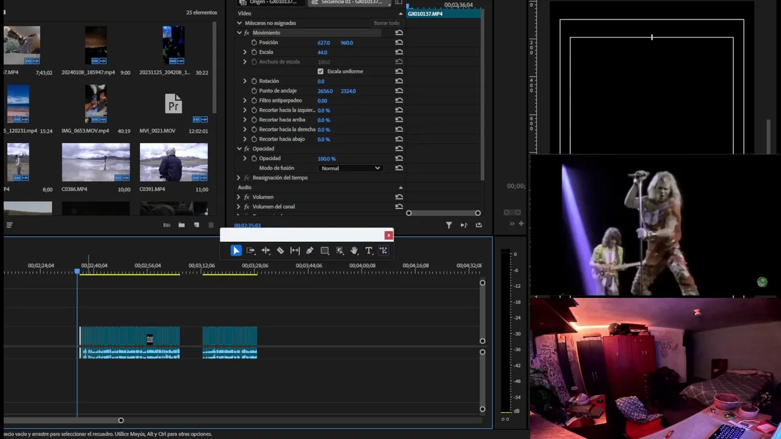
Task: Click the filter funnel icon in Effect Controls
Action: [448, 225]
